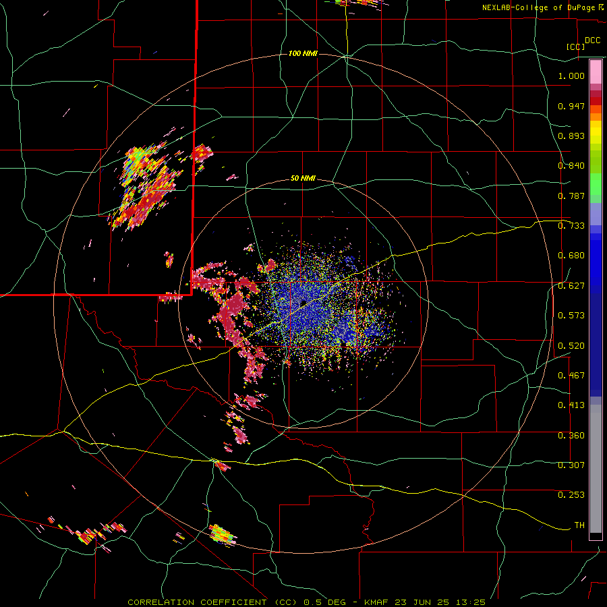Screen dimensions: 607x607
Task: Click the 0.253 scale label
Action: [571, 495]
